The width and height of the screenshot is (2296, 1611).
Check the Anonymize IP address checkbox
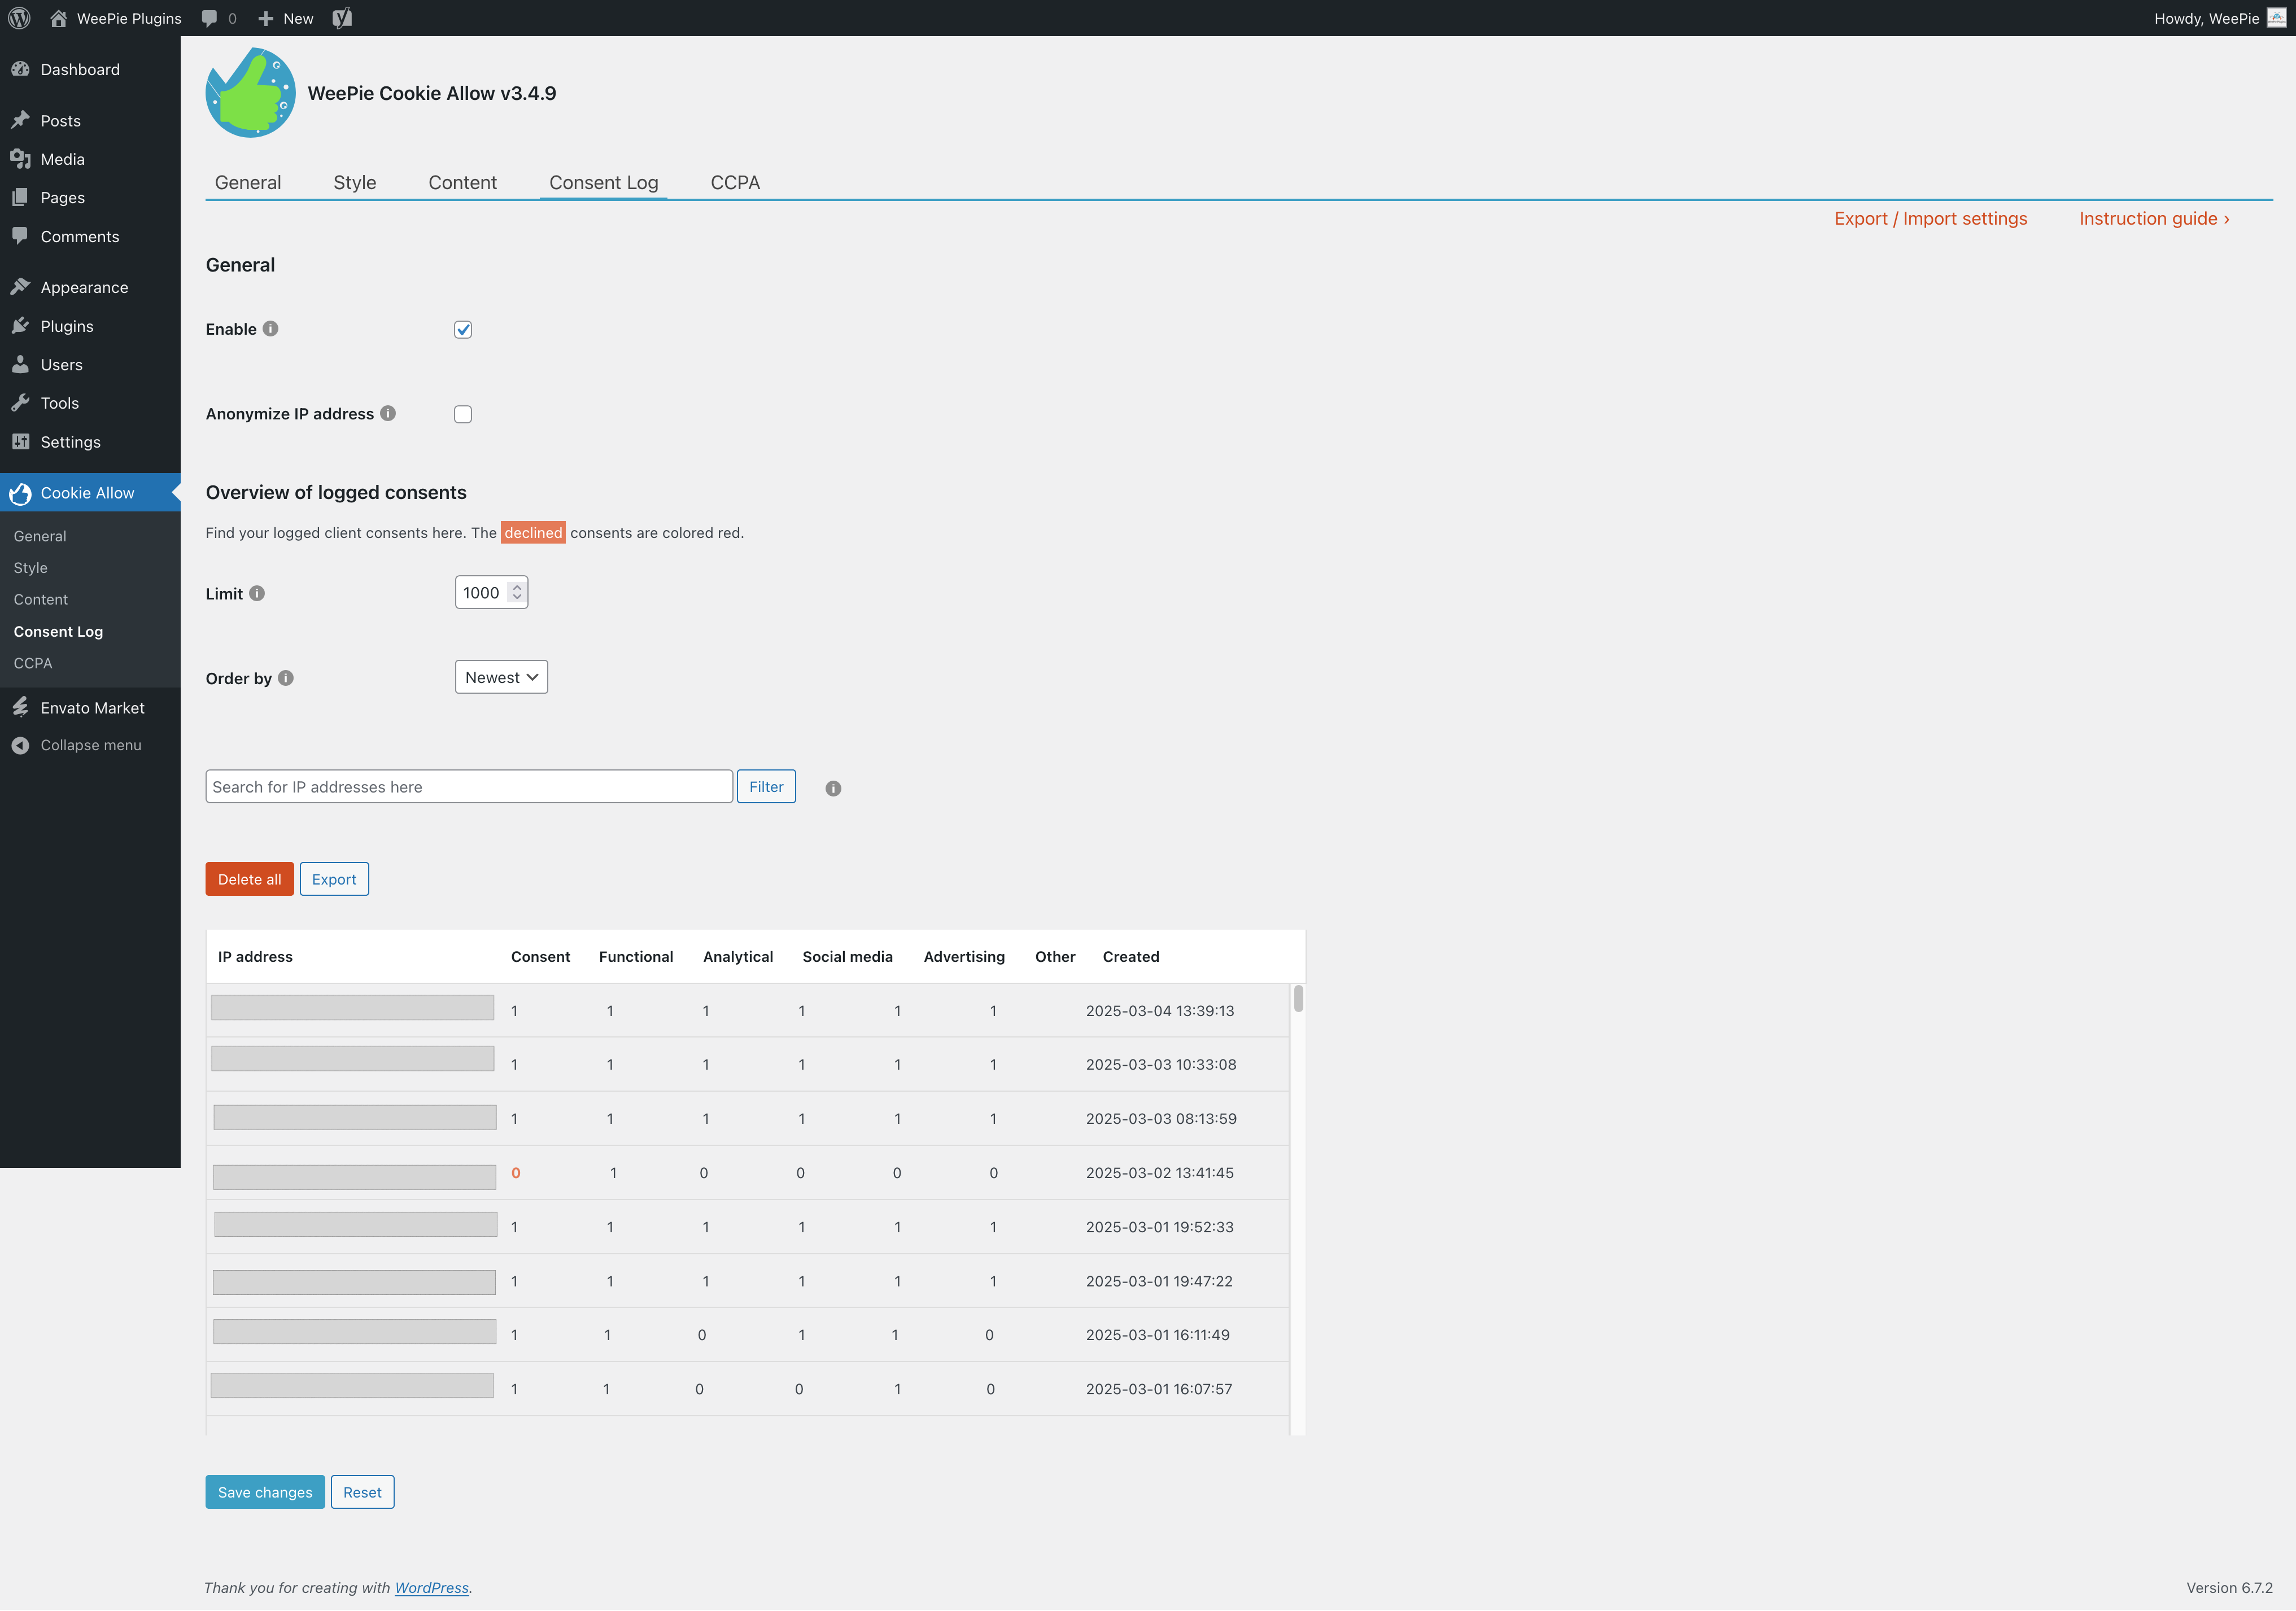(463, 415)
